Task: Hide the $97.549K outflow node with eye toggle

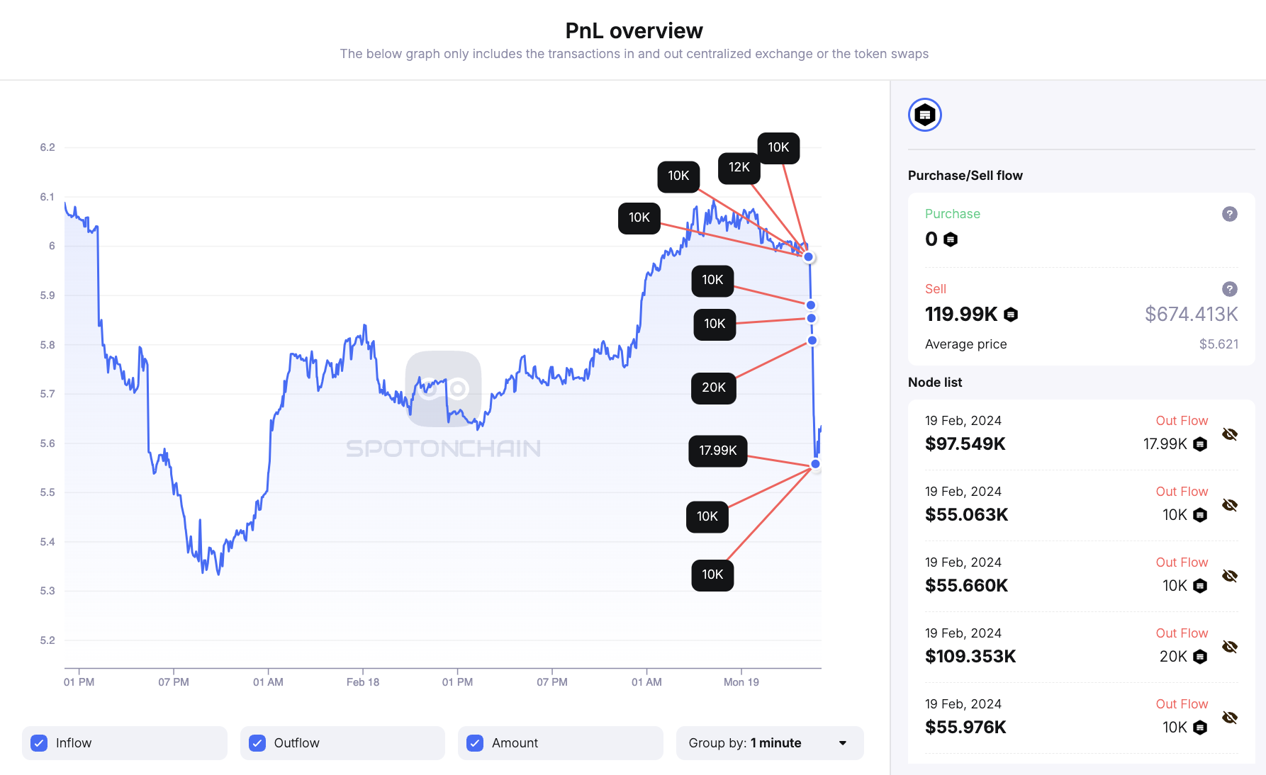Action: [x=1231, y=434]
